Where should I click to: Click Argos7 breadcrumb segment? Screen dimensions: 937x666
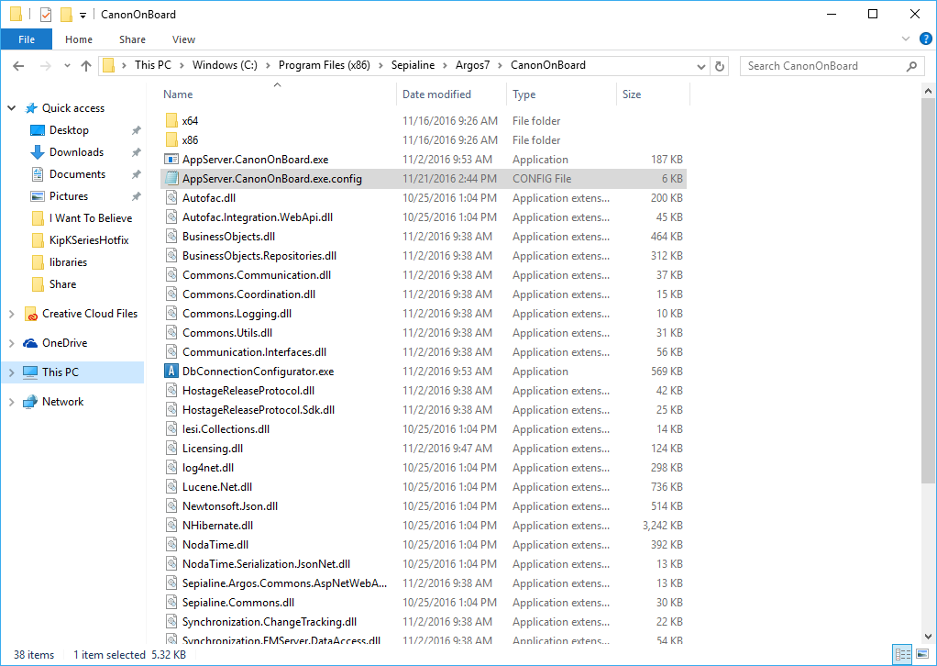tap(472, 65)
